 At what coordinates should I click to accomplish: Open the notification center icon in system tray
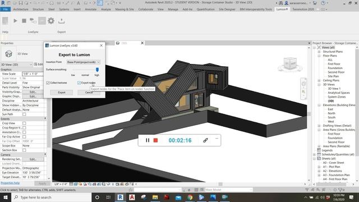coord(352,197)
